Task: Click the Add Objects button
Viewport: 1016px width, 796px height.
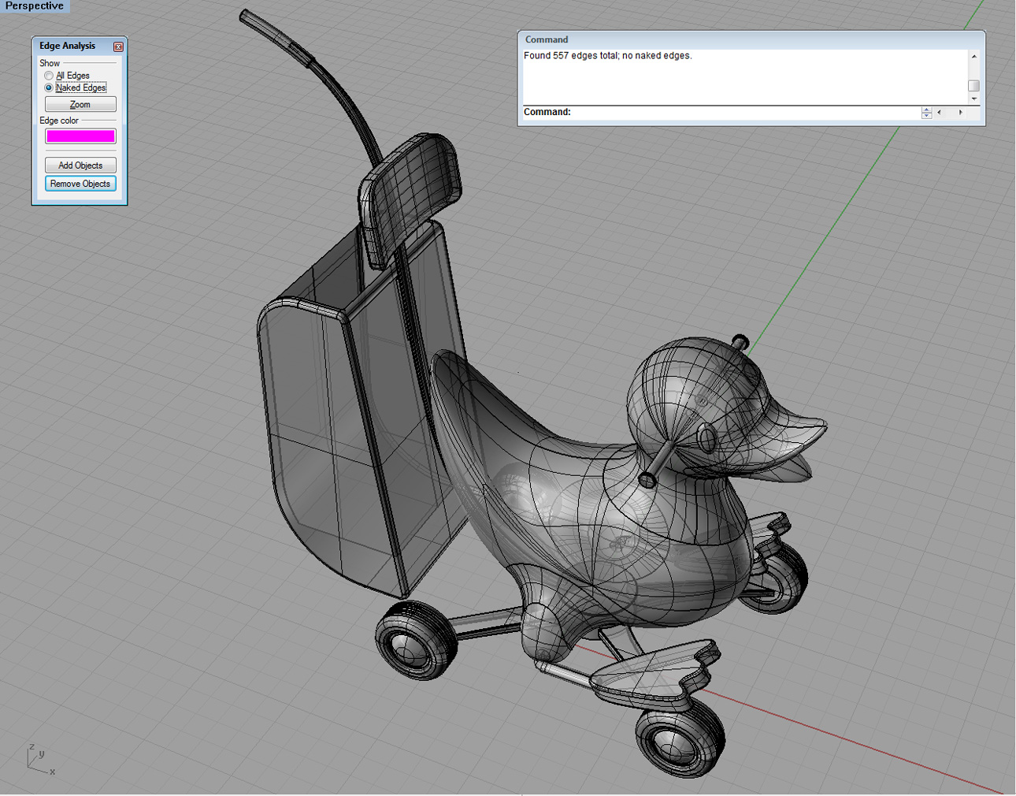Action: pyautogui.click(x=80, y=165)
